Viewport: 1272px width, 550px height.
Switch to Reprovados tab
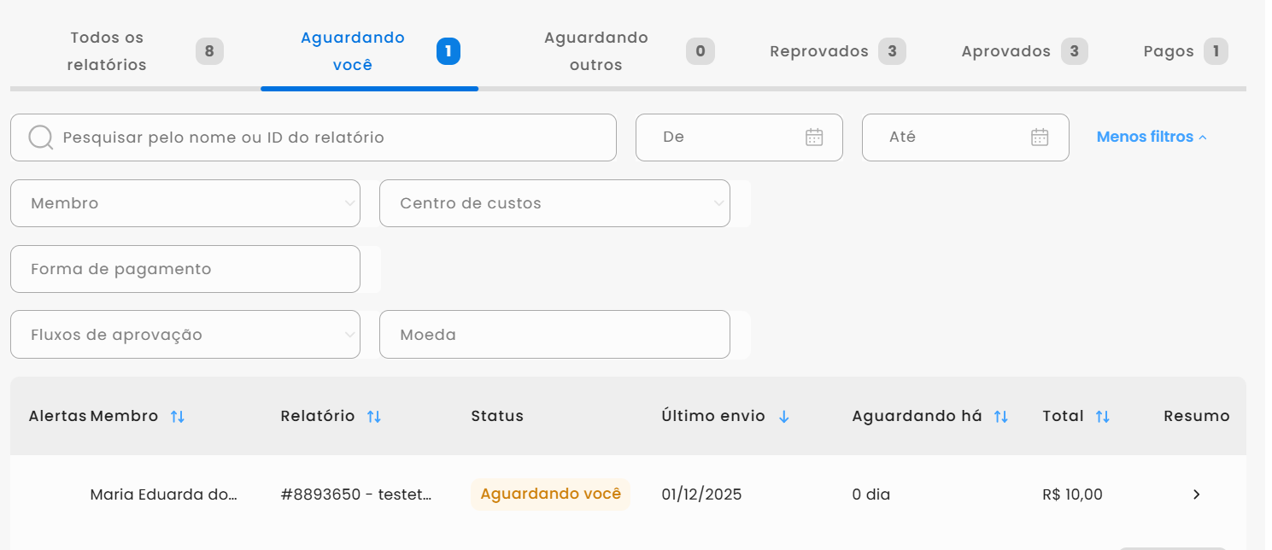pyautogui.click(x=818, y=51)
